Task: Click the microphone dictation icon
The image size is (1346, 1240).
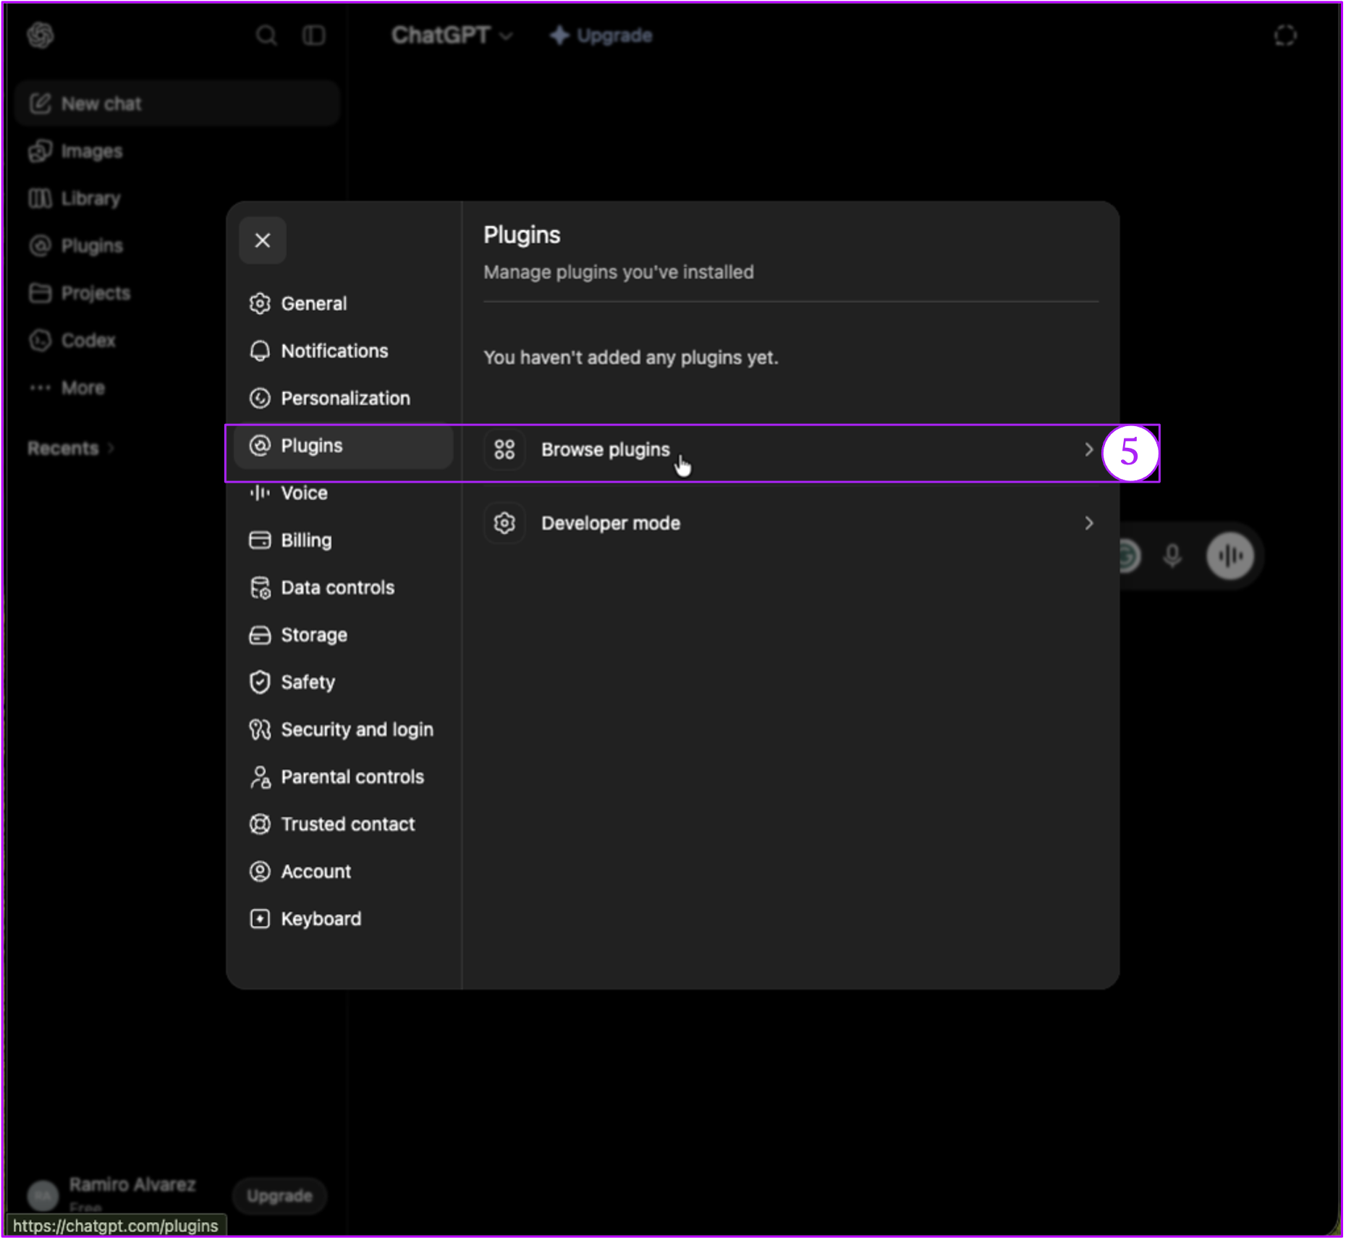Action: [x=1172, y=556]
